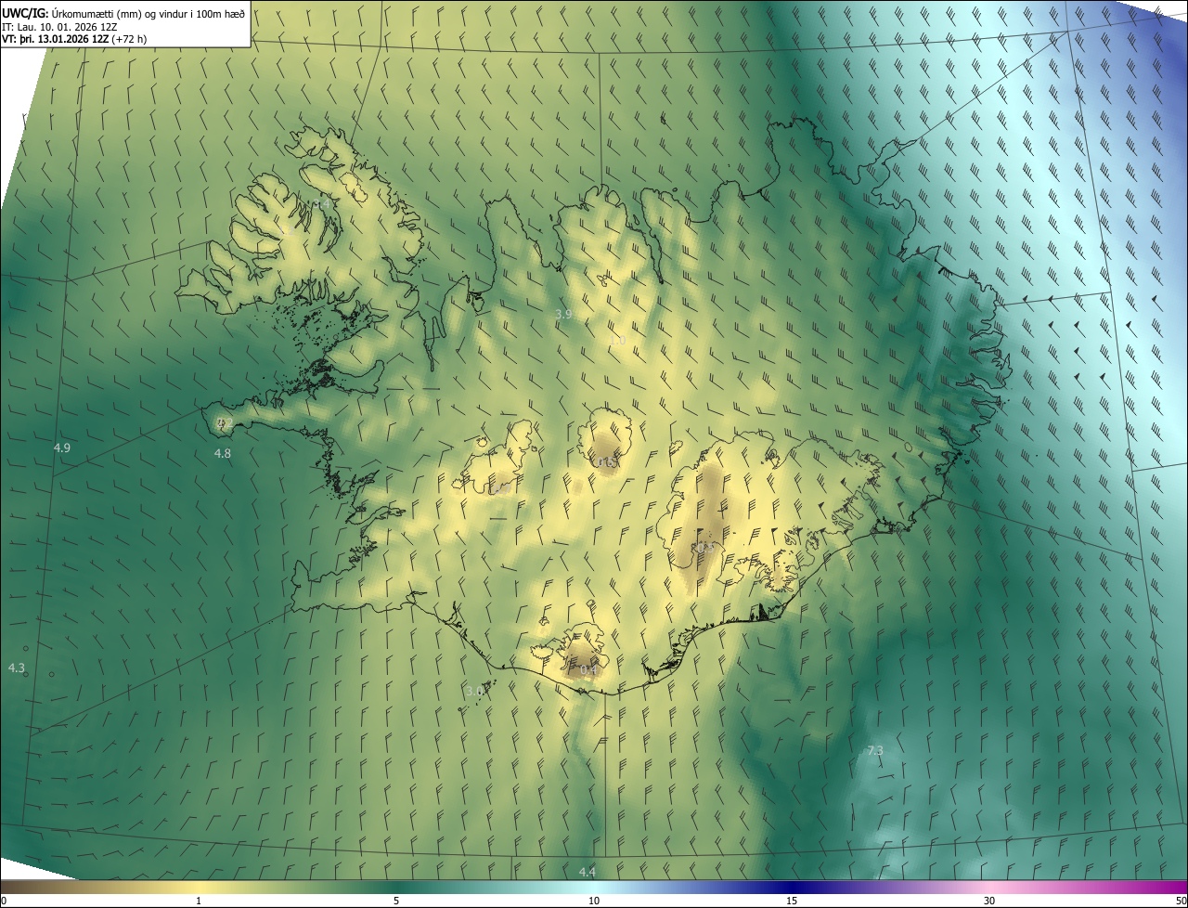Click the color scale tick label 50
This screenshot has height=908, width=1188.
tap(1181, 902)
